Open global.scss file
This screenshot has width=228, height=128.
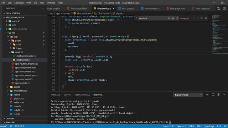coord(19,98)
